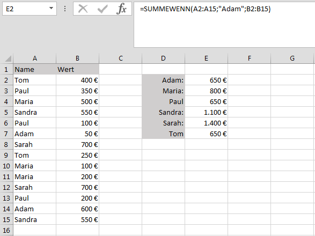Viewport: 315px width, 236px height.
Task: Confirm the formula with checkmark icon
Action: click(x=102, y=9)
